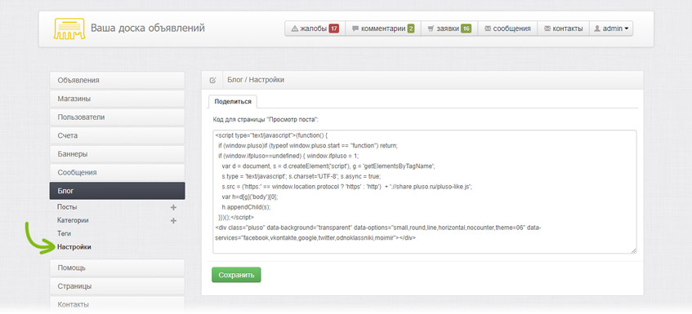Viewport: 692px width, 314px height.
Task: Click the green 2 comments badge
Action: pyautogui.click(x=411, y=29)
